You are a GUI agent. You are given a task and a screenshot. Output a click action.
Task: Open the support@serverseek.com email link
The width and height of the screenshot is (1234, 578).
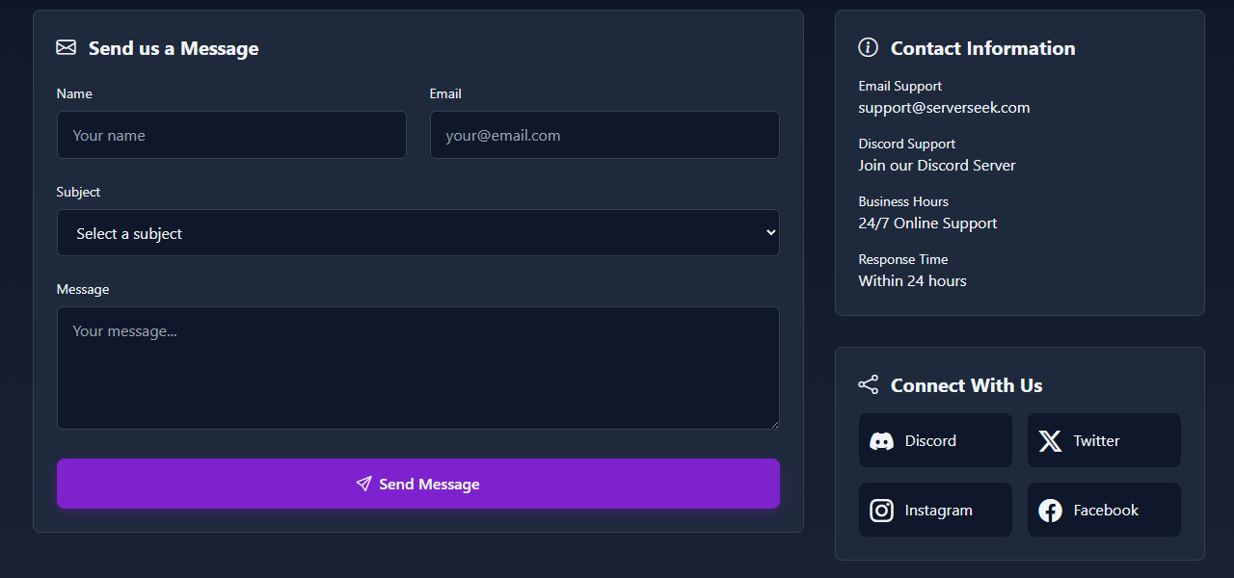click(x=944, y=108)
